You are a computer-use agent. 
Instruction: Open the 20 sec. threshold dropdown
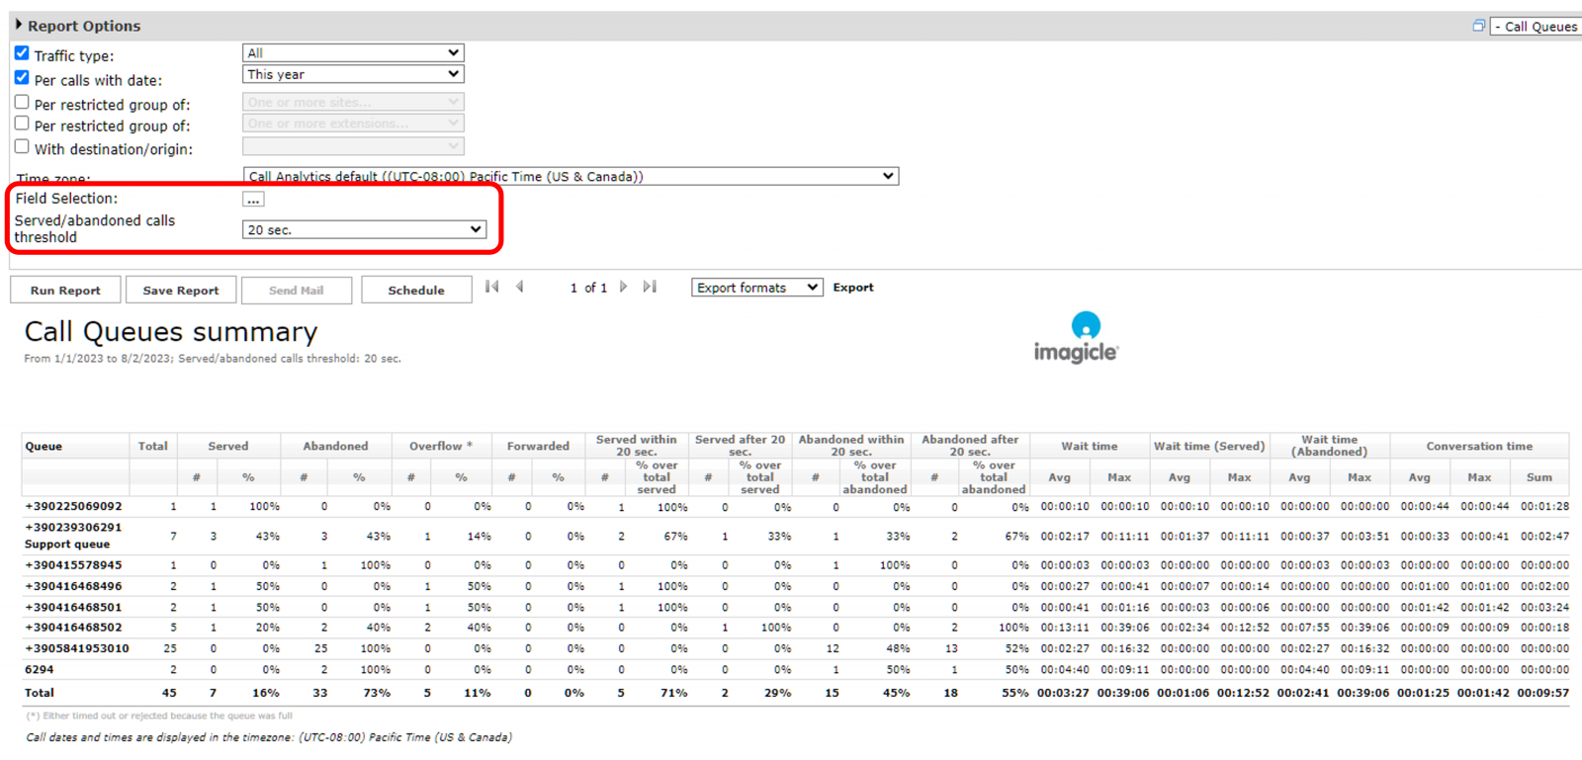point(365,229)
